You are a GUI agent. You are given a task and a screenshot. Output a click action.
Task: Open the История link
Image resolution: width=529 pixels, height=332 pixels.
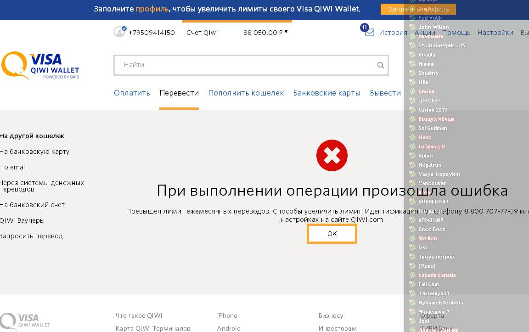pyautogui.click(x=393, y=33)
